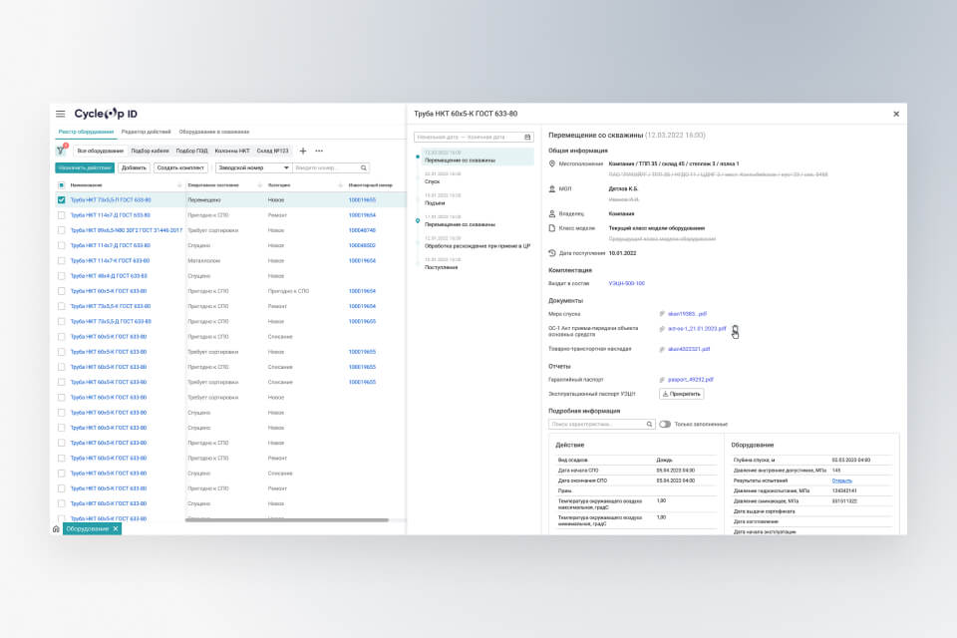
Task: Toggle the select-all checkbox in the table header
Action: (x=61, y=185)
